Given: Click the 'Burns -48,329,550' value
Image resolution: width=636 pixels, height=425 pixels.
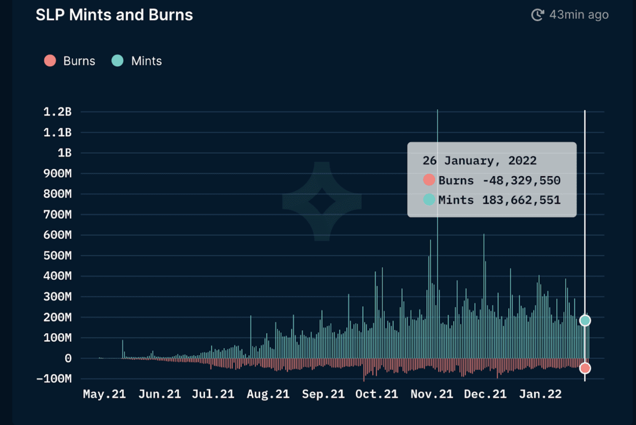Looking at the screenshot, I should pyautogui.click(x=500, y=180).
